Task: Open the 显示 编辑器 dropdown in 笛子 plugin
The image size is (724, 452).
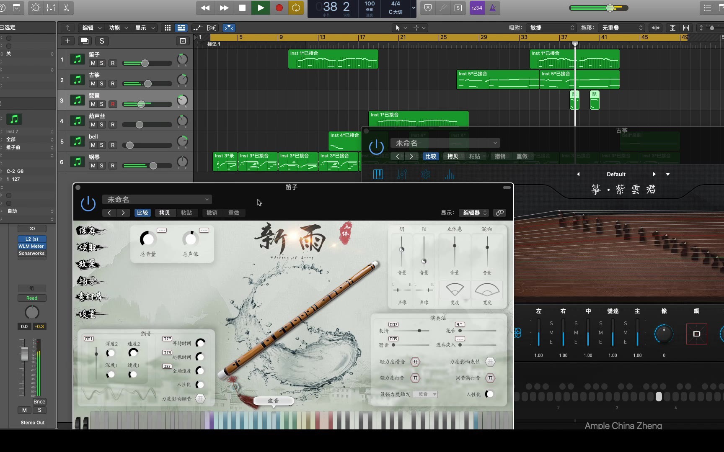Action: coord(473,213)
